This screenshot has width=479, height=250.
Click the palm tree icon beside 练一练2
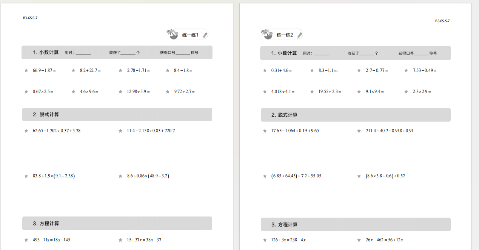coord(267,34)
